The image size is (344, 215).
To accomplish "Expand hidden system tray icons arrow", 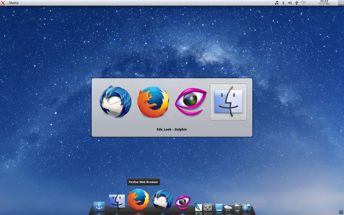I will point(310,3).
